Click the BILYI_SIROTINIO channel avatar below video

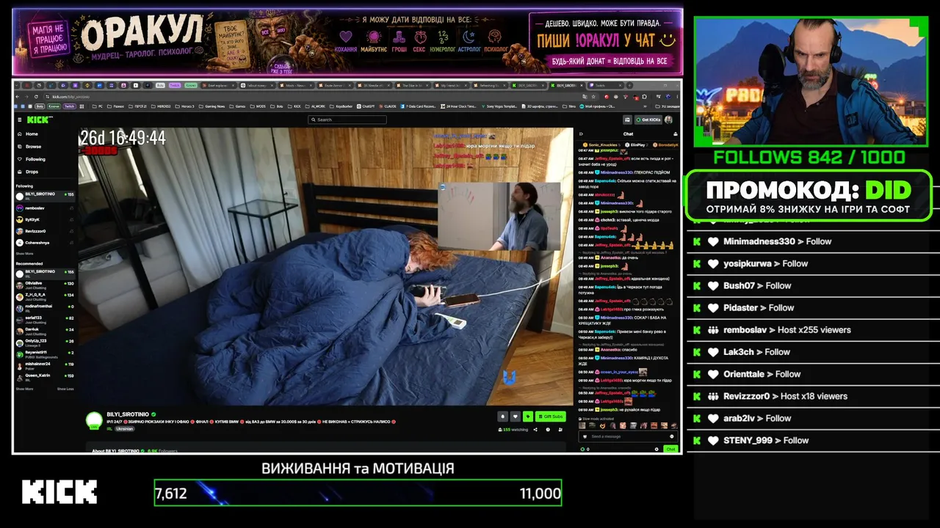(x=94, y=420)
